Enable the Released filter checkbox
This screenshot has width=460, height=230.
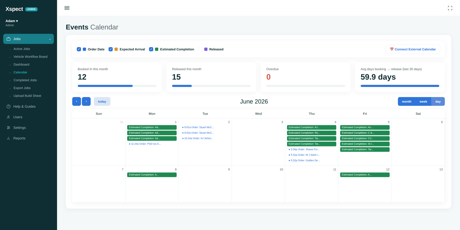(x=200, y=49)
